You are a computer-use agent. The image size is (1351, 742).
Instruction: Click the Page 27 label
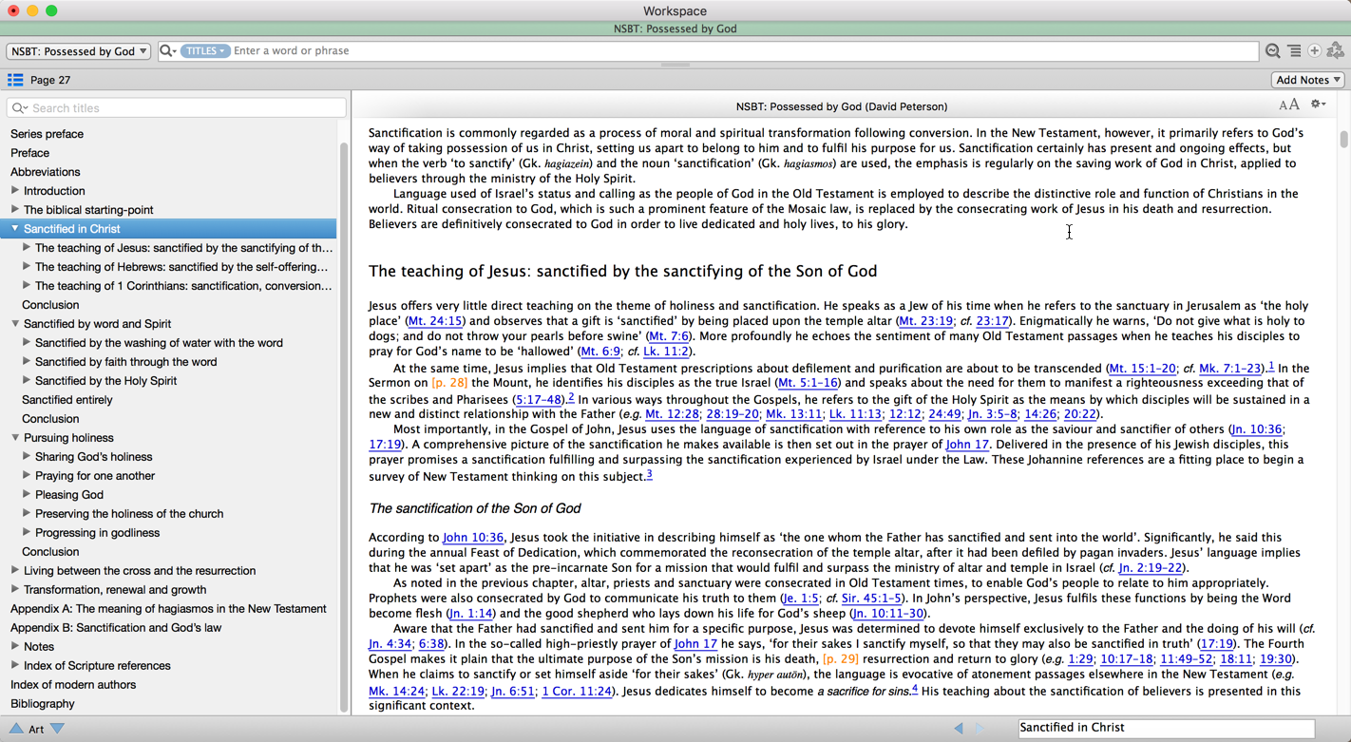pyautogui.click(x=50, y=81)
